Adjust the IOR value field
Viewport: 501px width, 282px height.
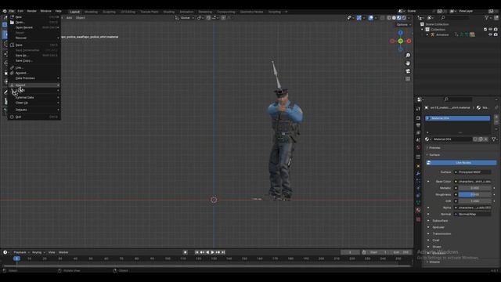click(x=474, y=201)
